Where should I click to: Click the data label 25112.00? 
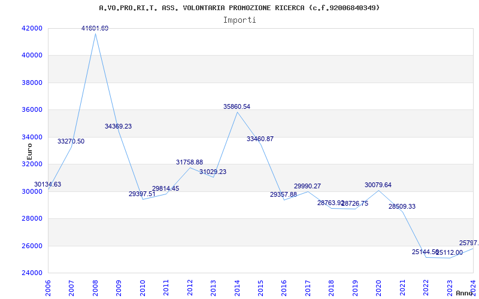coord(450,252)
